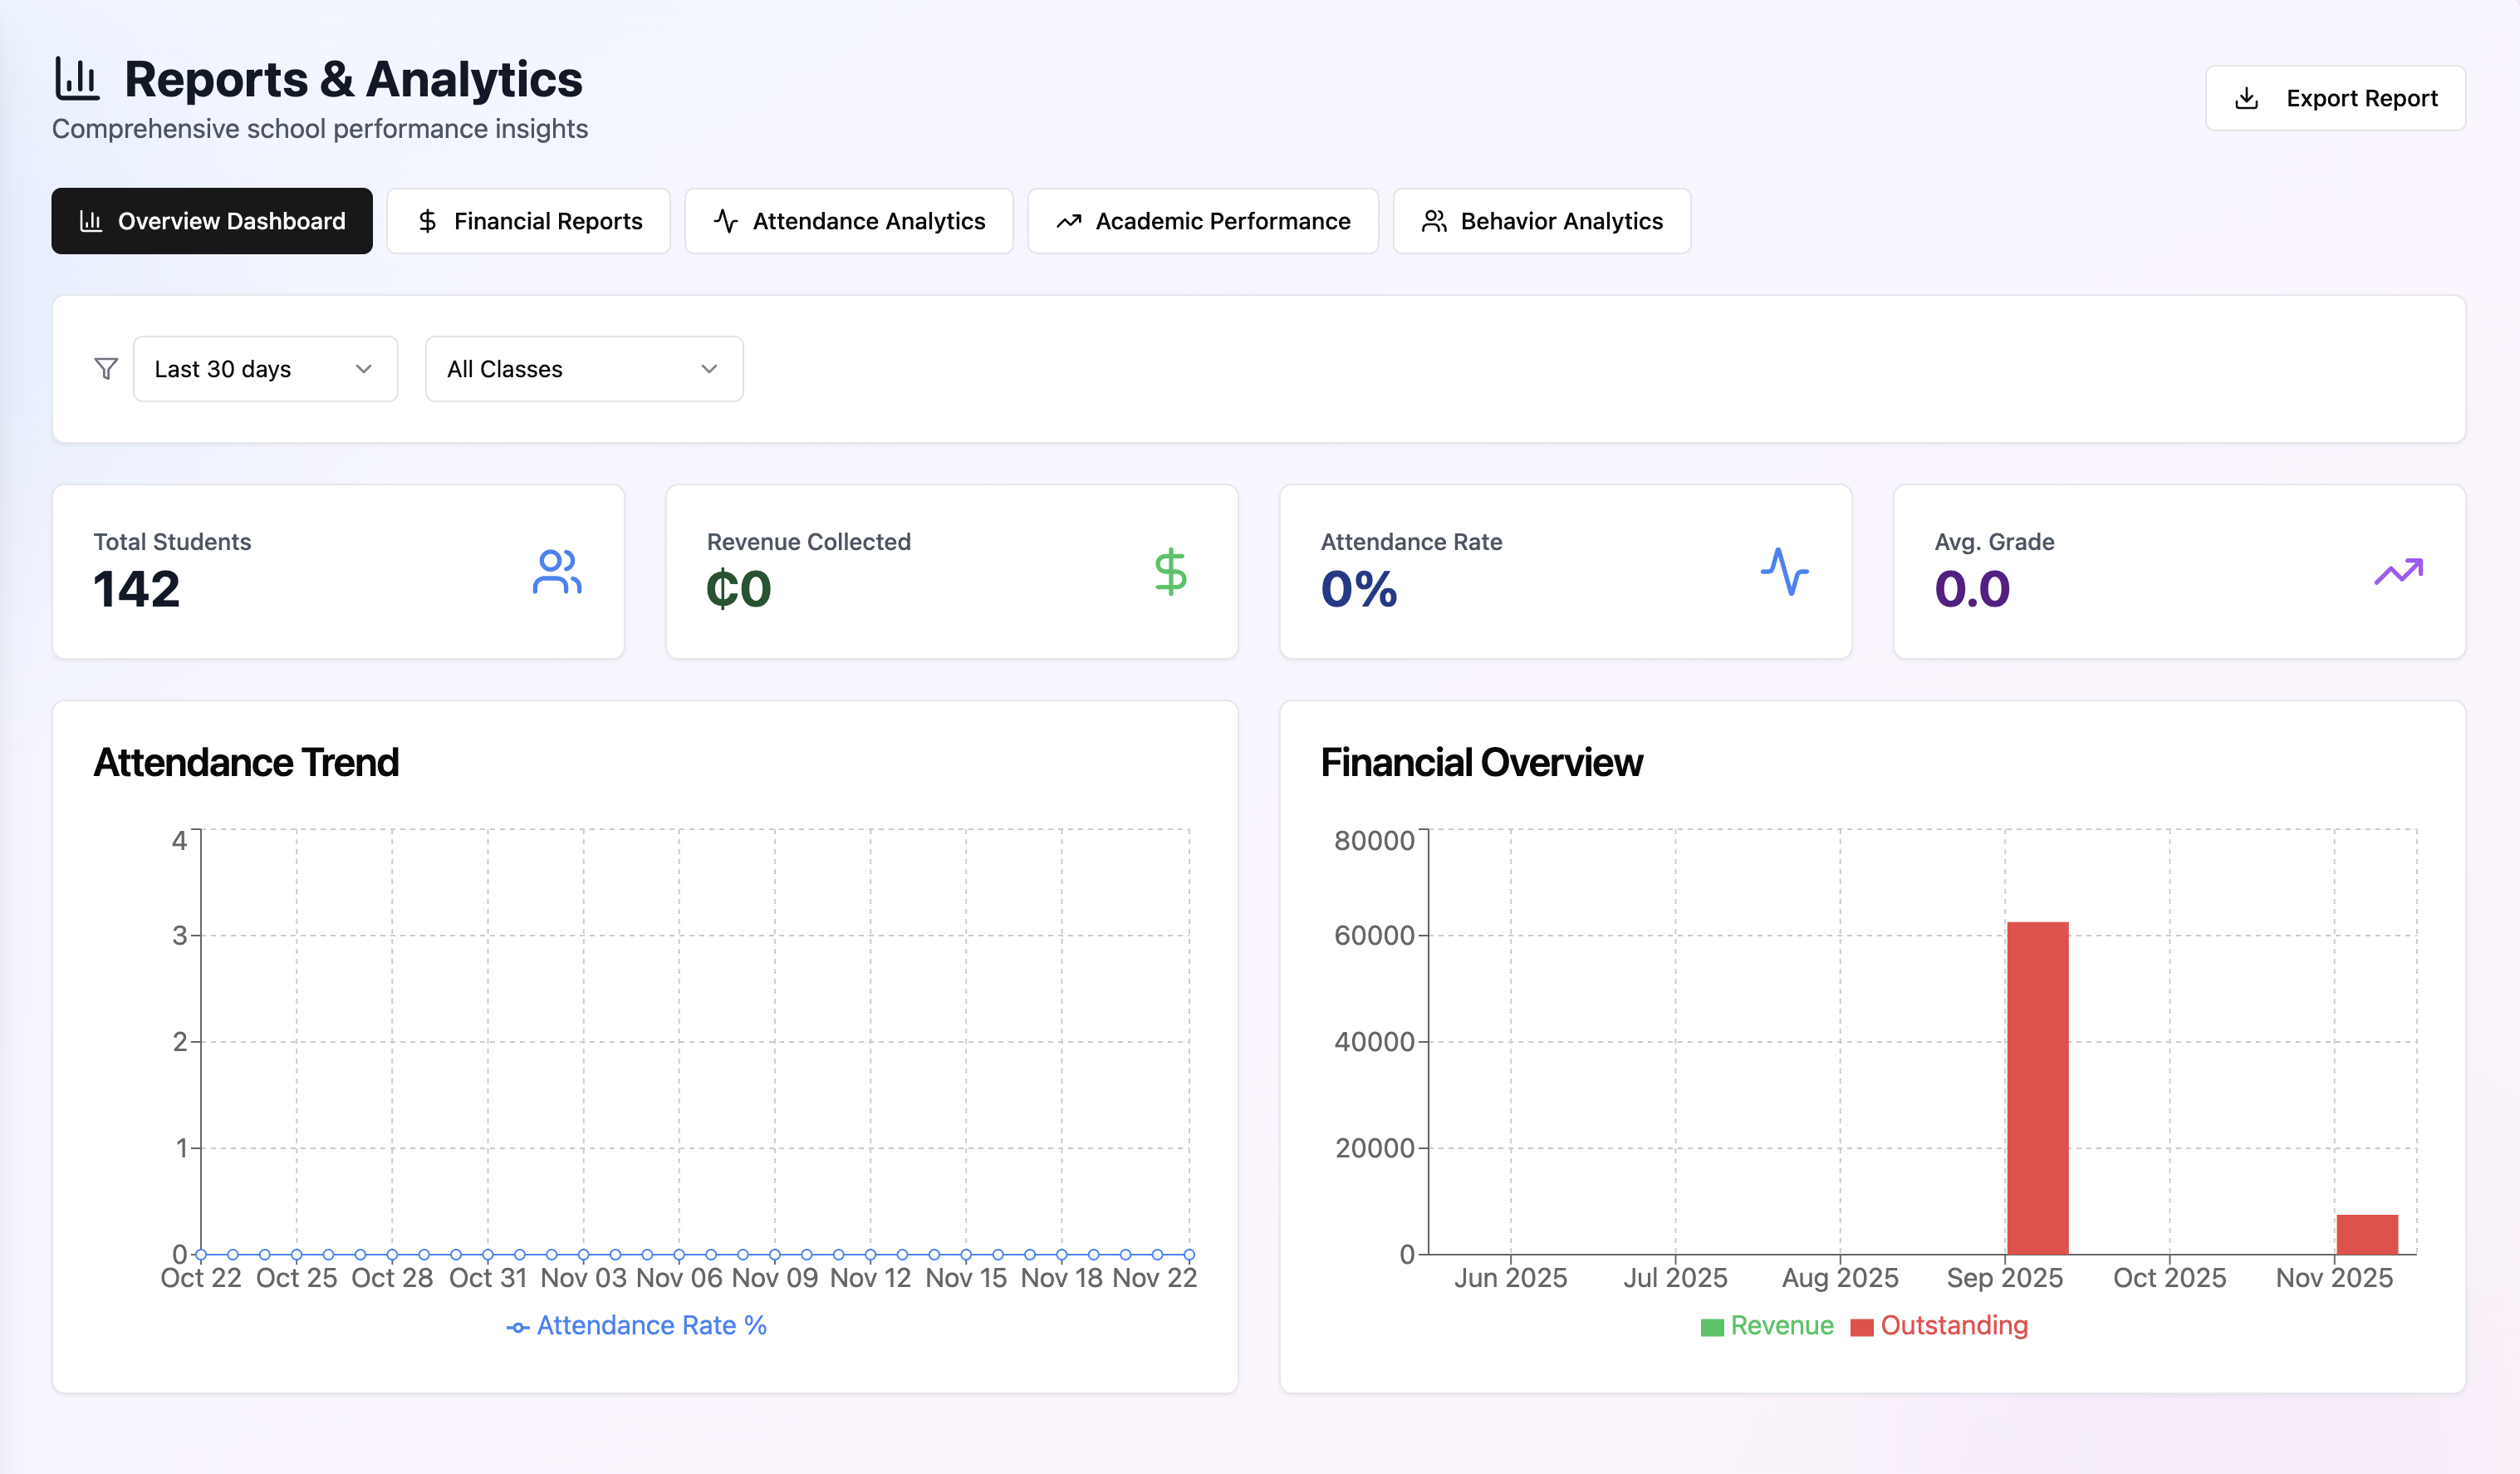2520x1474 pixels.
Task: Click the bar chart icon beside Reports & Analytics
Action: tap(77, 79)
